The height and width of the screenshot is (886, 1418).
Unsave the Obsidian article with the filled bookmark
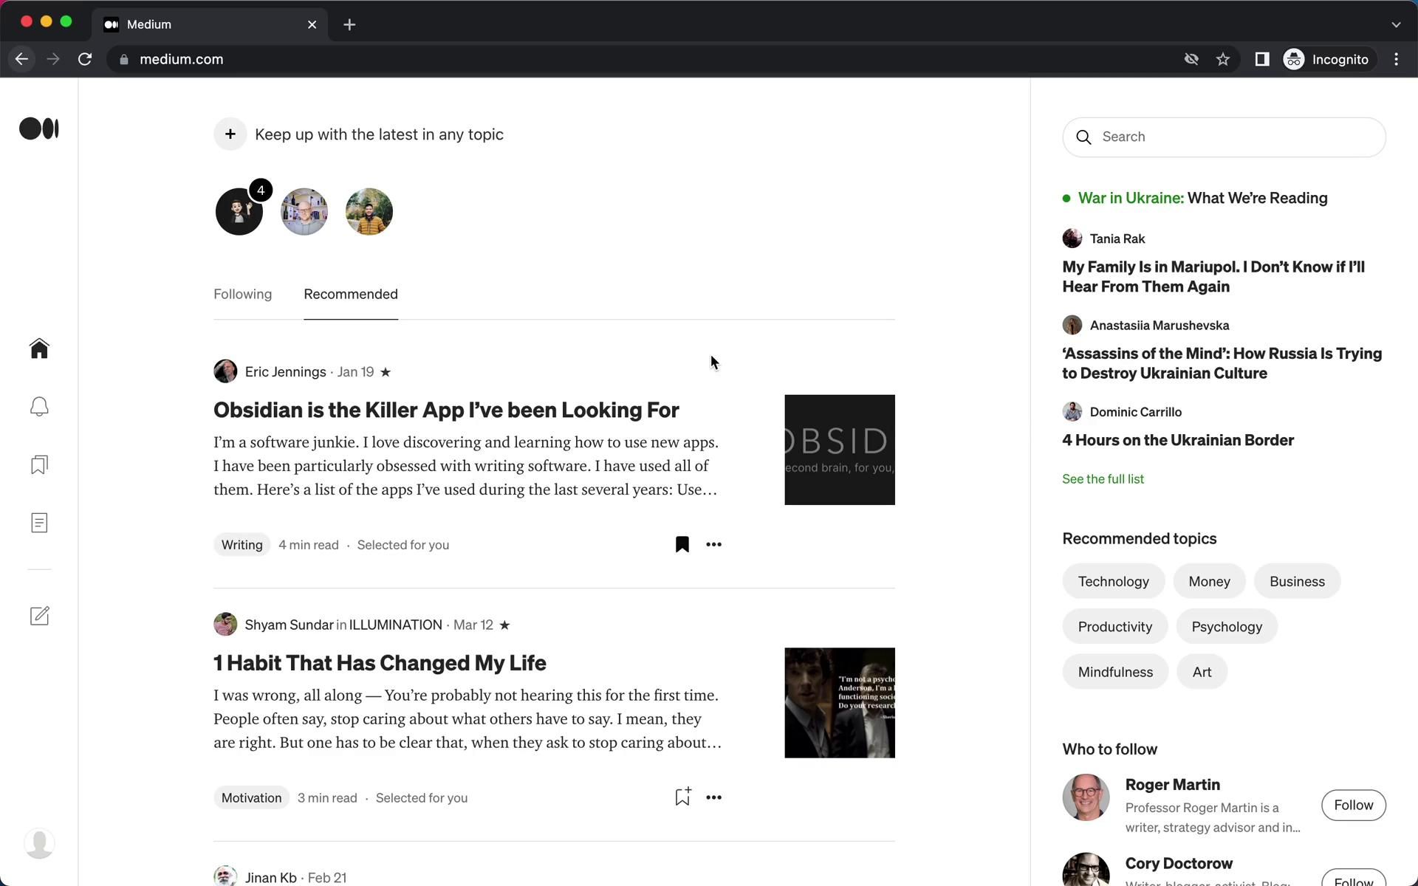point(682,545)
